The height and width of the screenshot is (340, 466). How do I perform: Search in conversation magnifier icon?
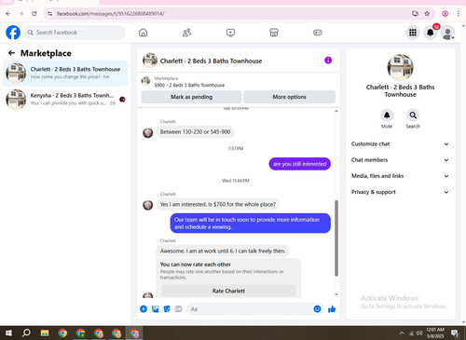[413, 116]
